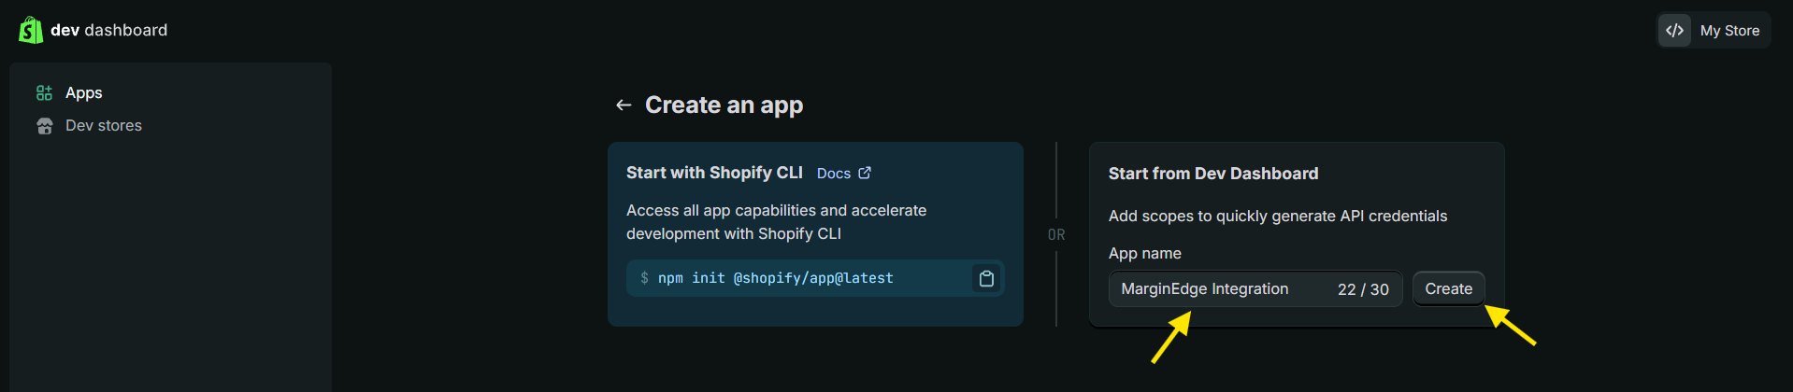Copy the npm init command
Viewport: 1793px width, 392px height.
[x=986, y=278]
